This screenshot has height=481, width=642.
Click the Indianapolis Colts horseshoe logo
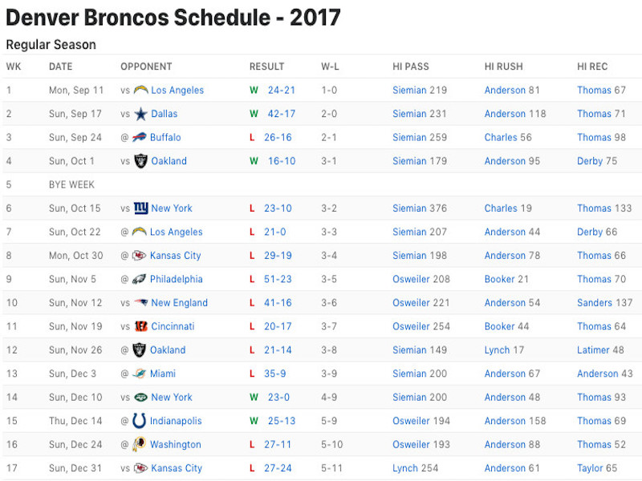(x=139, y=421)
